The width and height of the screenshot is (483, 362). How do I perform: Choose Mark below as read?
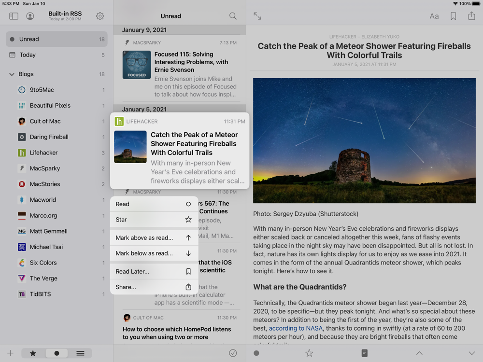click(x=154, y=253)
